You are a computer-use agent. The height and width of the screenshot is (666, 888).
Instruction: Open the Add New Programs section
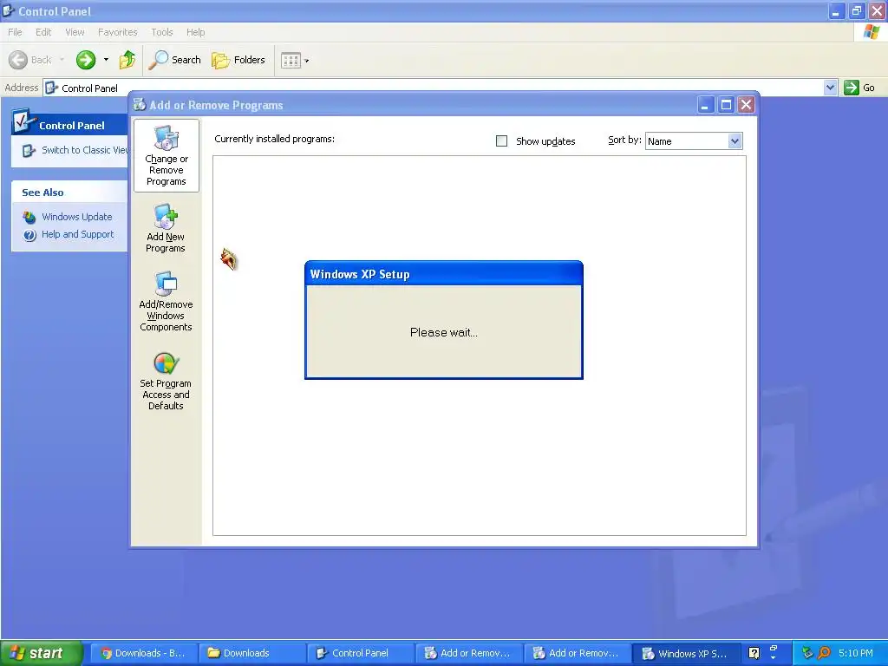[x=166, y=228]
